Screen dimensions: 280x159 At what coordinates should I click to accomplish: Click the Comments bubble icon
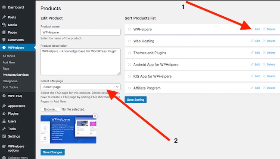coord(4,40)
